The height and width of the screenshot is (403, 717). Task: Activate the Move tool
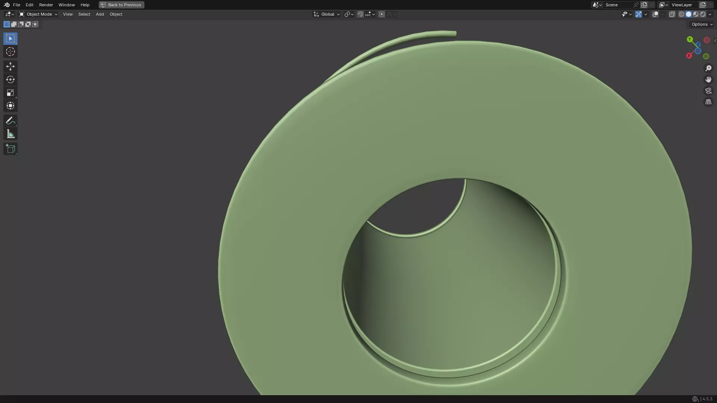10,66
